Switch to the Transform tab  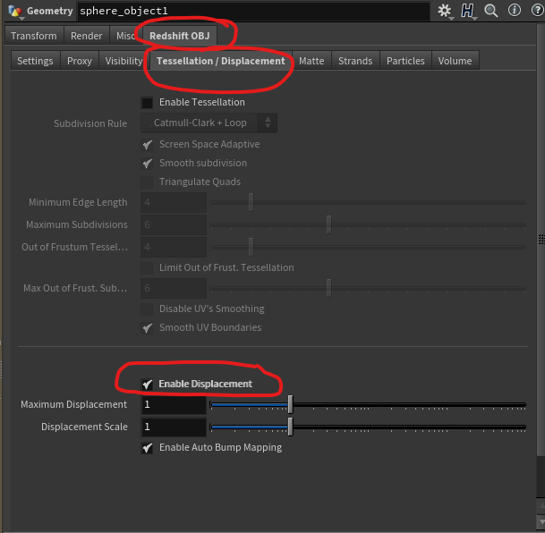(x=34, y=36)
